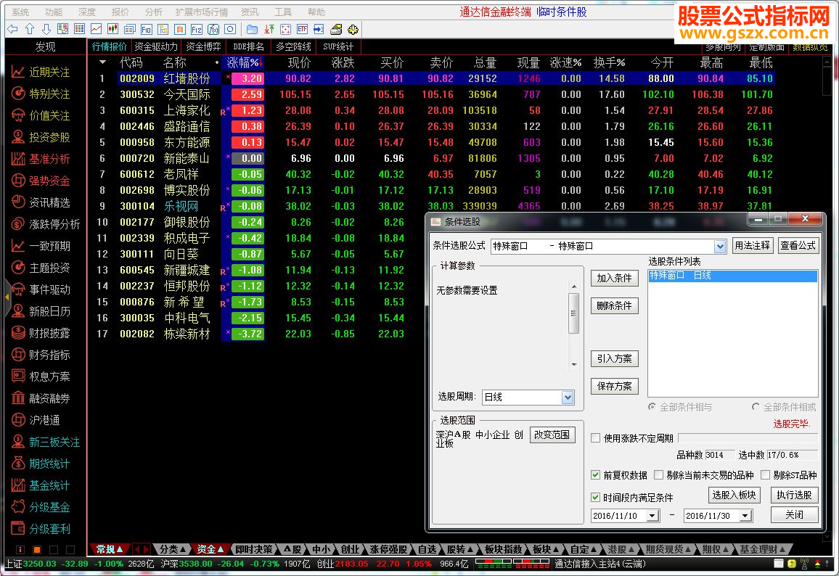This screenshot has height=576, width=839.
Task: Select 特殊窗口 日线 in condition list
Action: click(x=732, y=276)
